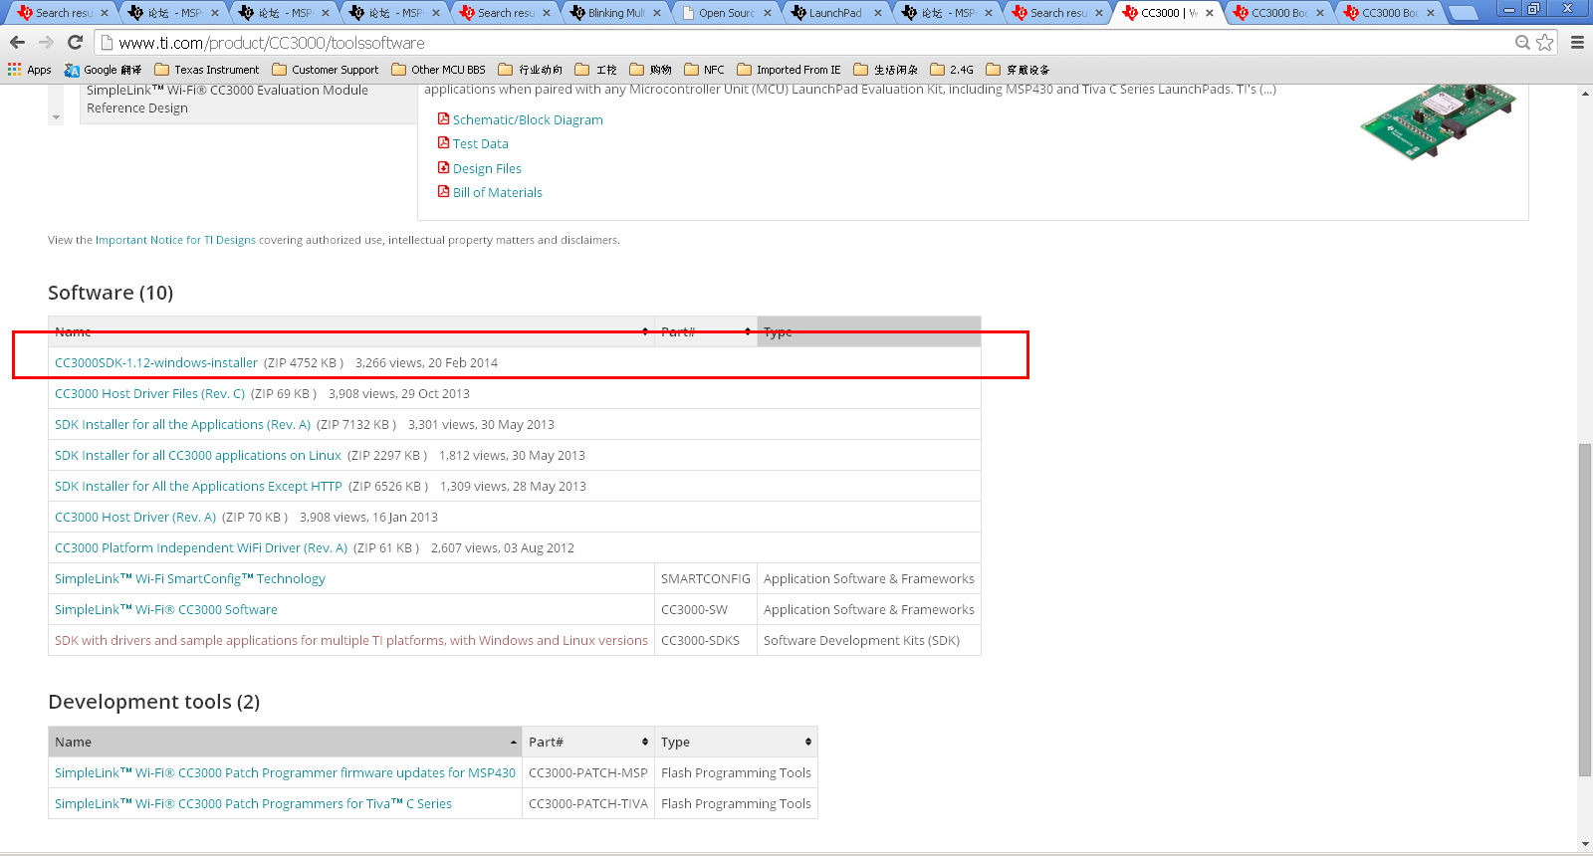Click the page scrollbar thumb
Screen dimensions: 1593x856
pyautogui.click(x=1585, y=609)
